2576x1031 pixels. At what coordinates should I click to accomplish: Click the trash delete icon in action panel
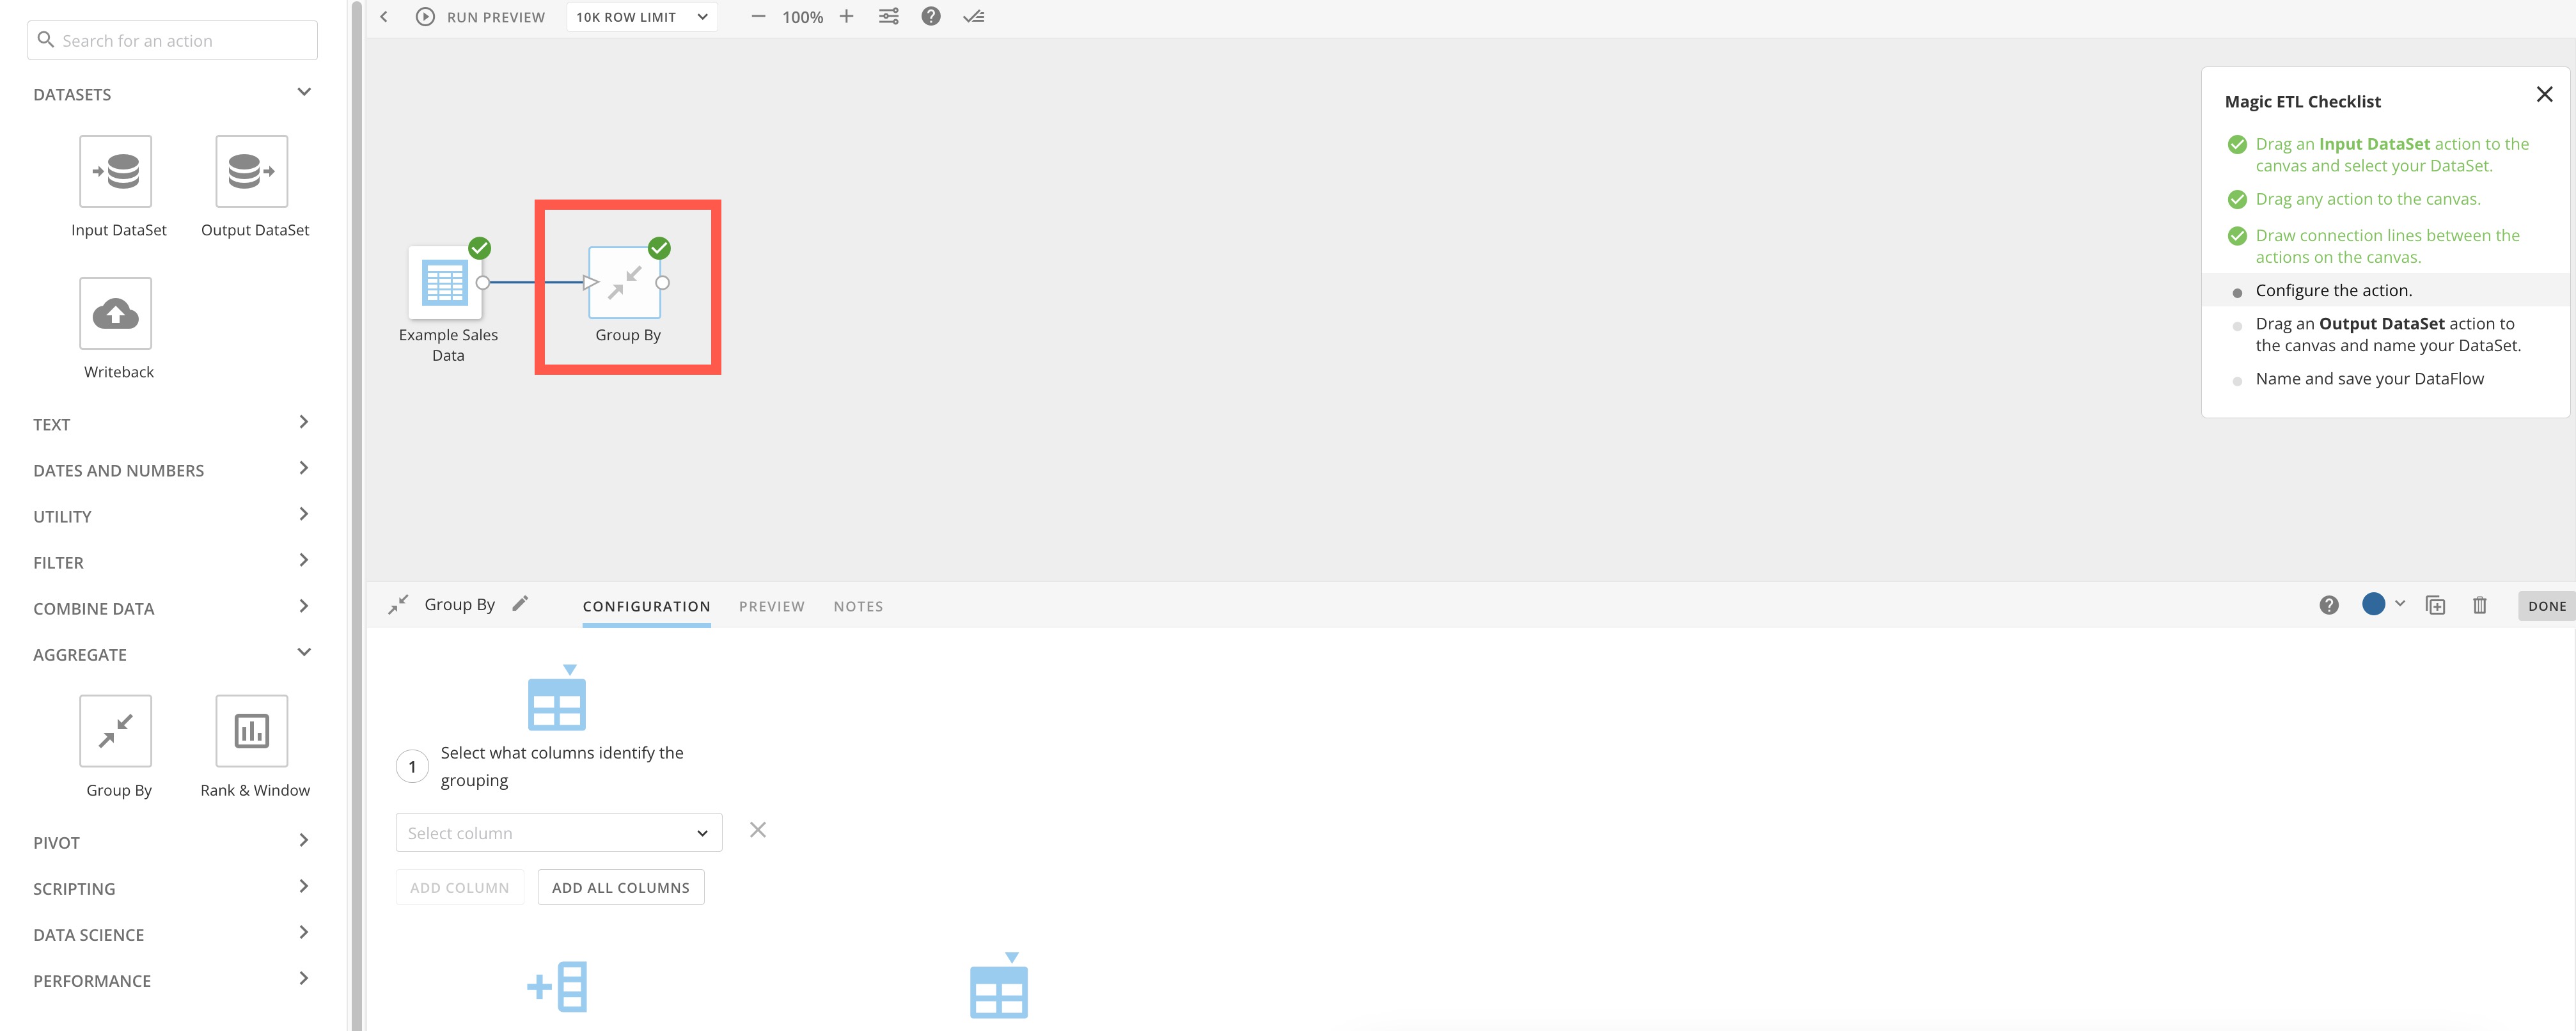(x=2479, y=605)
